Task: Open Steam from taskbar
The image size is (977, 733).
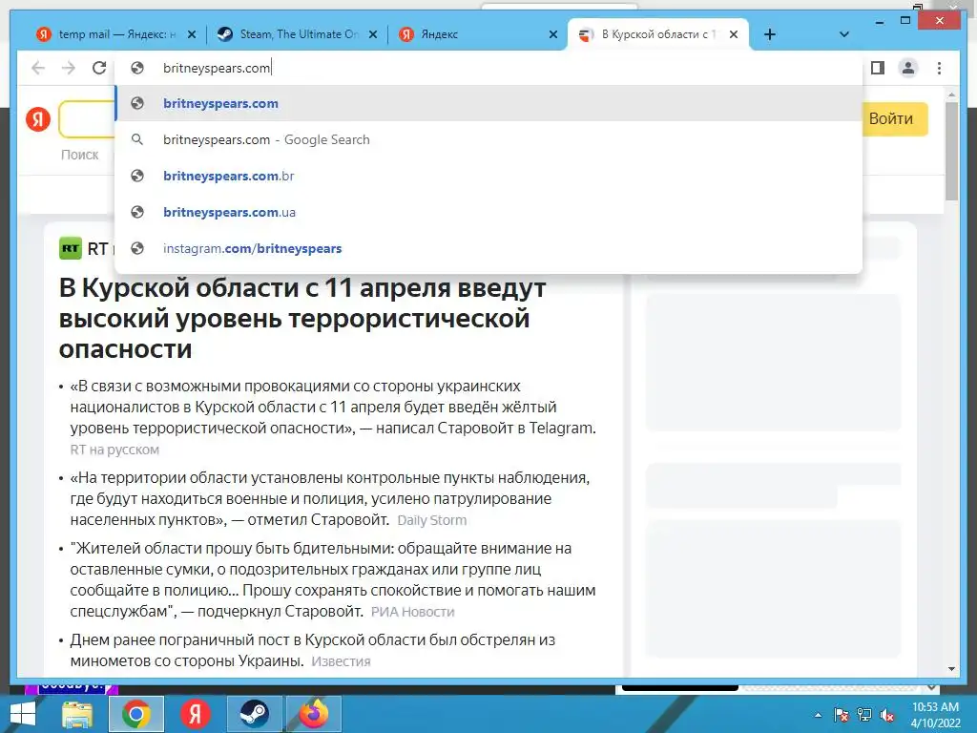Action: 254,714
